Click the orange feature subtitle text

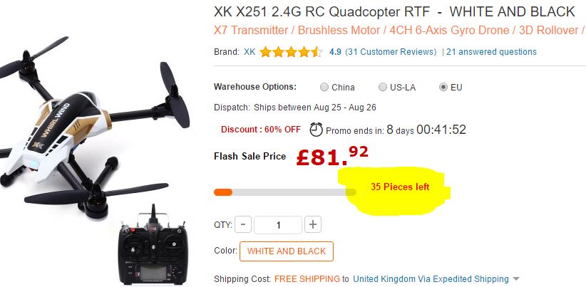[399, 30]
